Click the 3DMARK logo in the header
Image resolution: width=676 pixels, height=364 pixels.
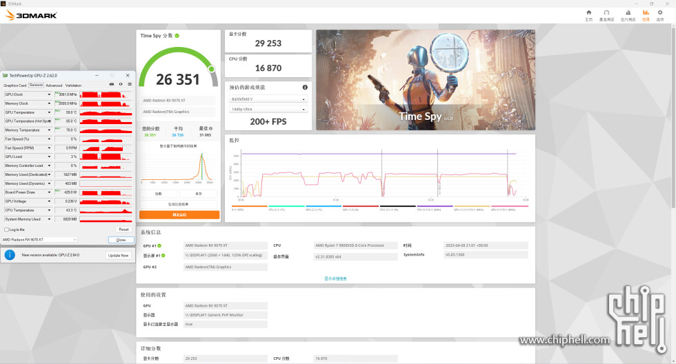point(31,15)
